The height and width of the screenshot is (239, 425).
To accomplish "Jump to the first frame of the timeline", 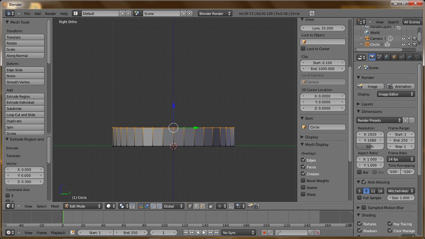I will click(x=185, y=232).
